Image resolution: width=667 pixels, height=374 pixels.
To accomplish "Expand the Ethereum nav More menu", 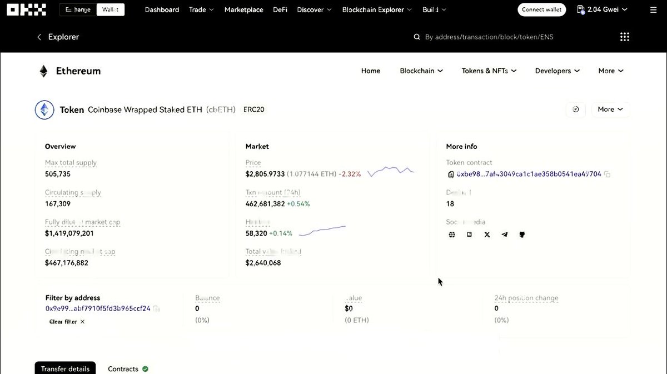I will click(611, 71).
